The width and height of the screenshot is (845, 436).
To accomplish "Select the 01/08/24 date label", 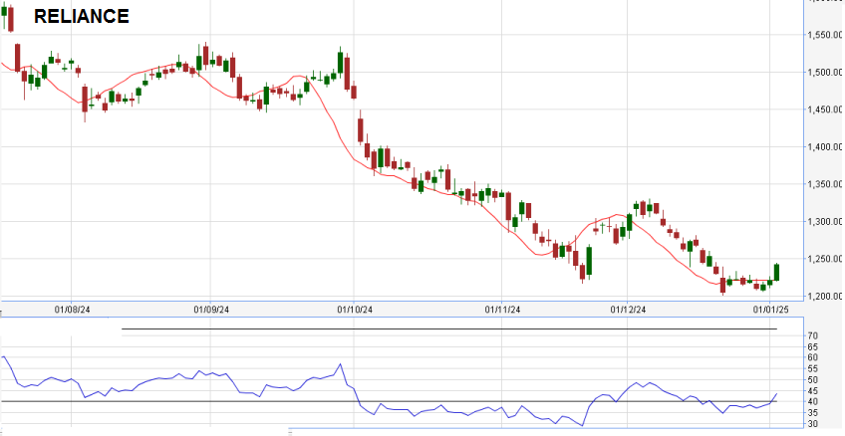I will (x=72, y=310).
